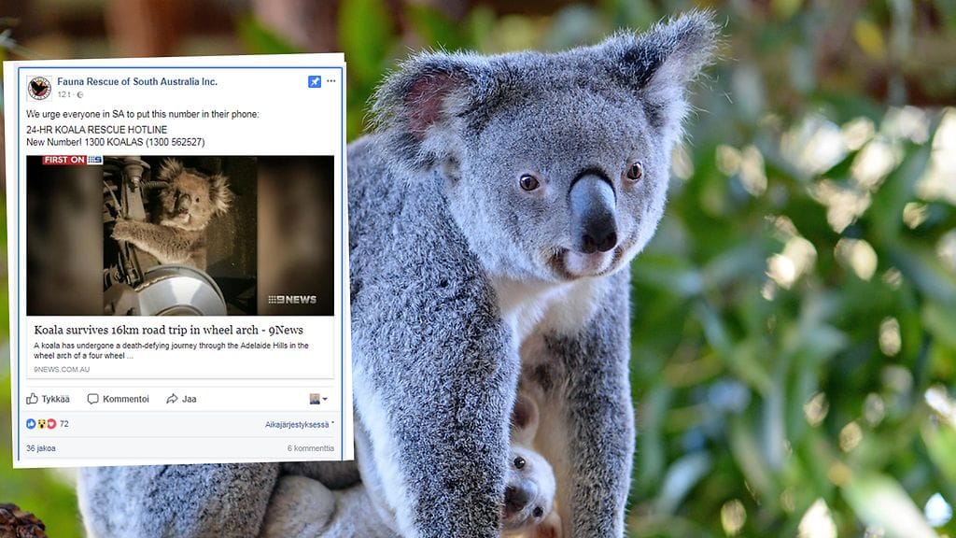Click the share arrow icon beside Jaa

click(x=171, y=399)
